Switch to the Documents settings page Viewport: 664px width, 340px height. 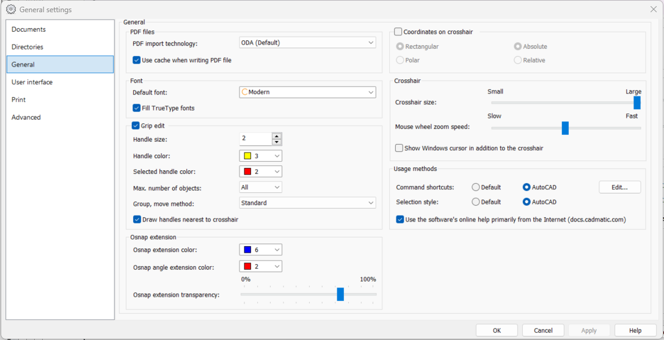pyautogui.click(x=29, y=29)
